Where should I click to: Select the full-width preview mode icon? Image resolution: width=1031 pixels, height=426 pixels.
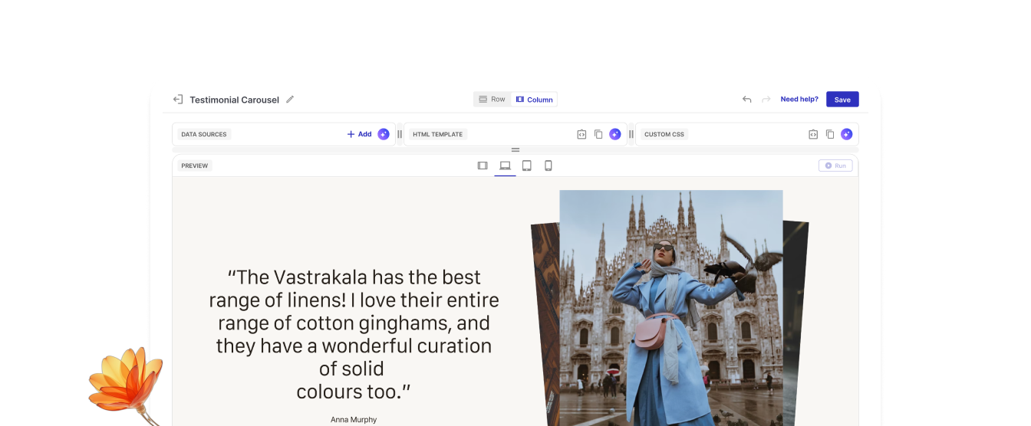click(x=483, y=165)
